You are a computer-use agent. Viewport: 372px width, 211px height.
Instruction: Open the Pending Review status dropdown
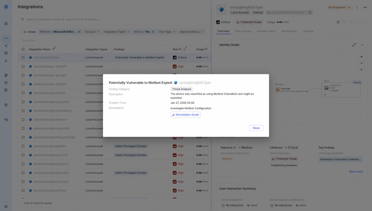[x=340, y=7]
